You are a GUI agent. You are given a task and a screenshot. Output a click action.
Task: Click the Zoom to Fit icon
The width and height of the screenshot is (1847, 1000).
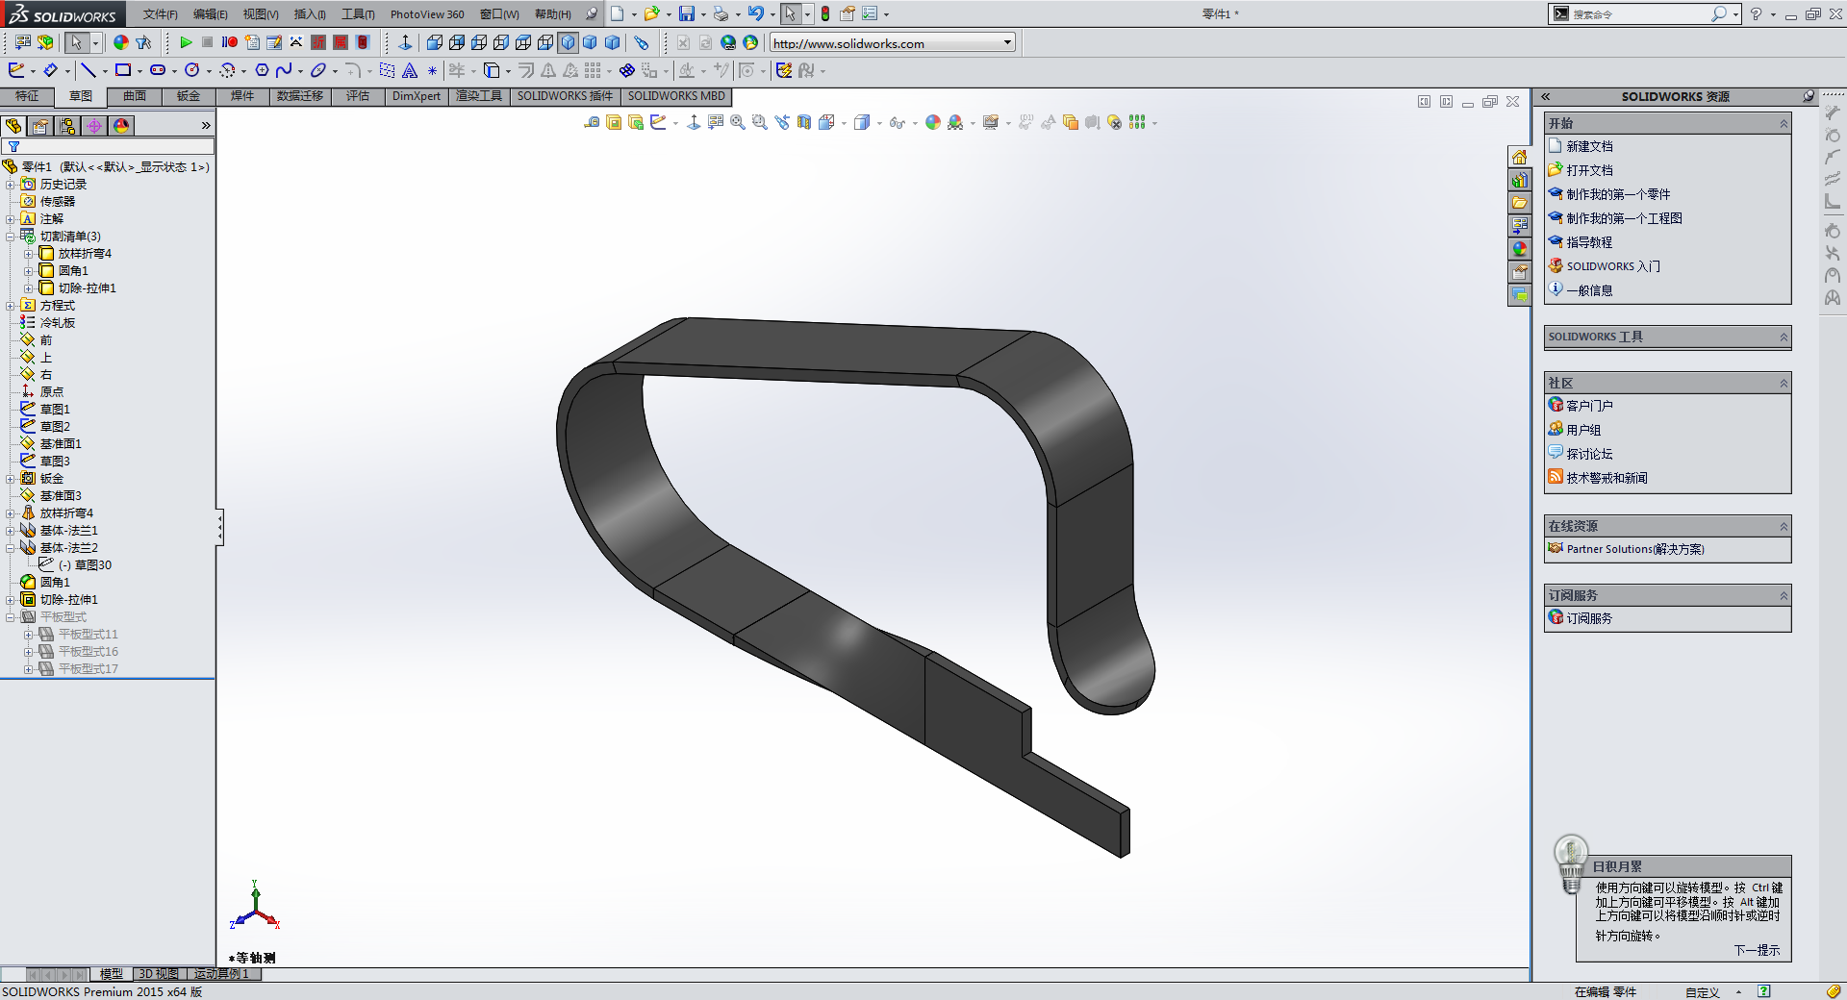coord(738,122)
